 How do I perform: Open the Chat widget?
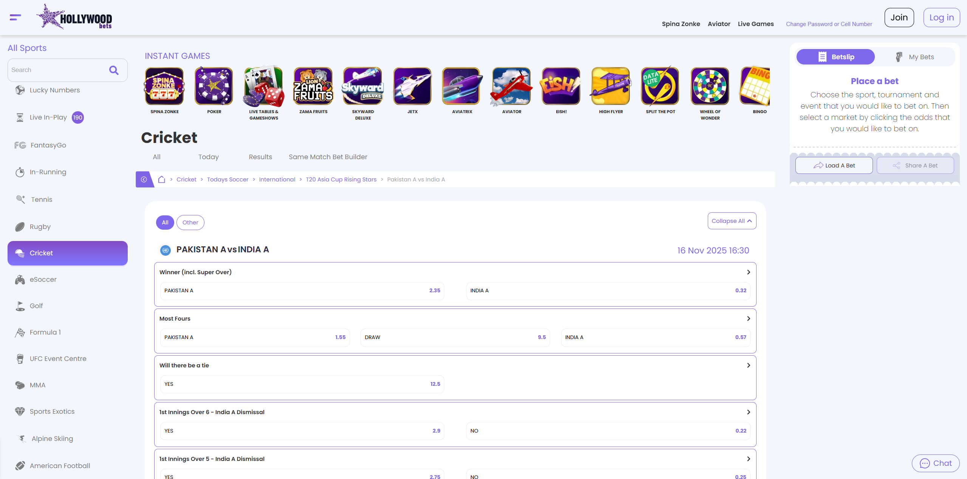[935, 463]
